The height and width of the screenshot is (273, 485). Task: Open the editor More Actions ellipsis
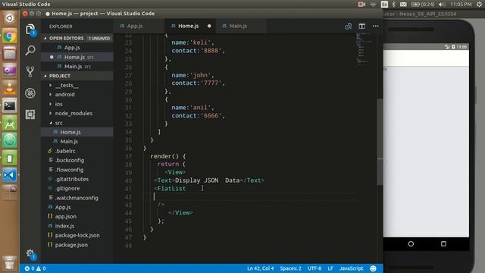[x=376, y=27]
